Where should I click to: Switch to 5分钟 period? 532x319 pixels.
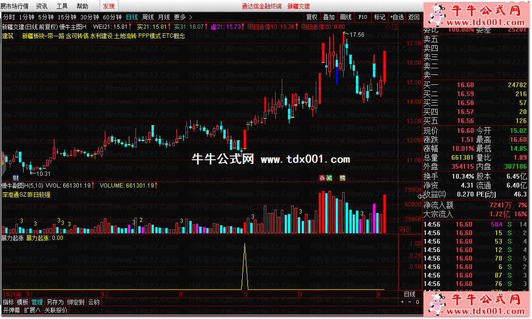pos(46,17)
